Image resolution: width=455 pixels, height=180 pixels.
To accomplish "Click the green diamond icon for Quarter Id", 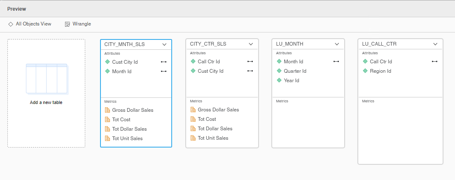I will coord(279,71).
